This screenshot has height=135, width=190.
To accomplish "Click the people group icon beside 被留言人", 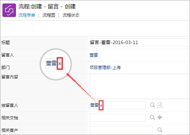I will click(160, 105).
